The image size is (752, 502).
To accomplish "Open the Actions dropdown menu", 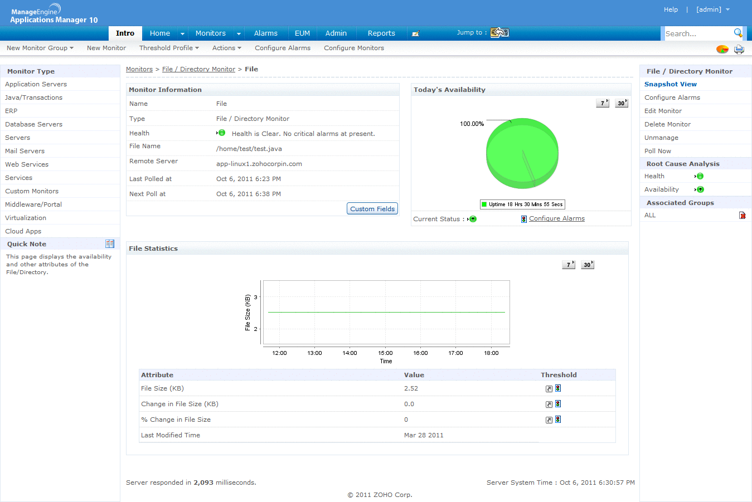I will [226, 48].
